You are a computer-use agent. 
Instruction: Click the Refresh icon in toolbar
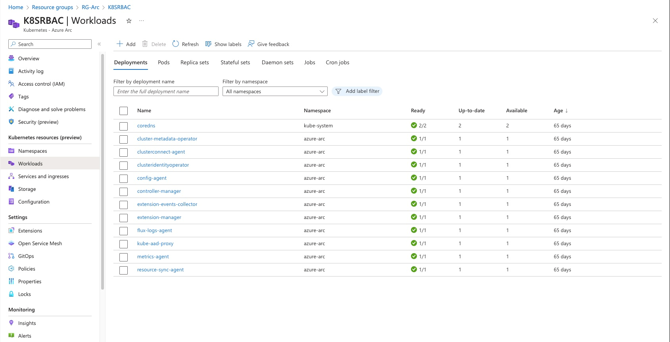176,44
